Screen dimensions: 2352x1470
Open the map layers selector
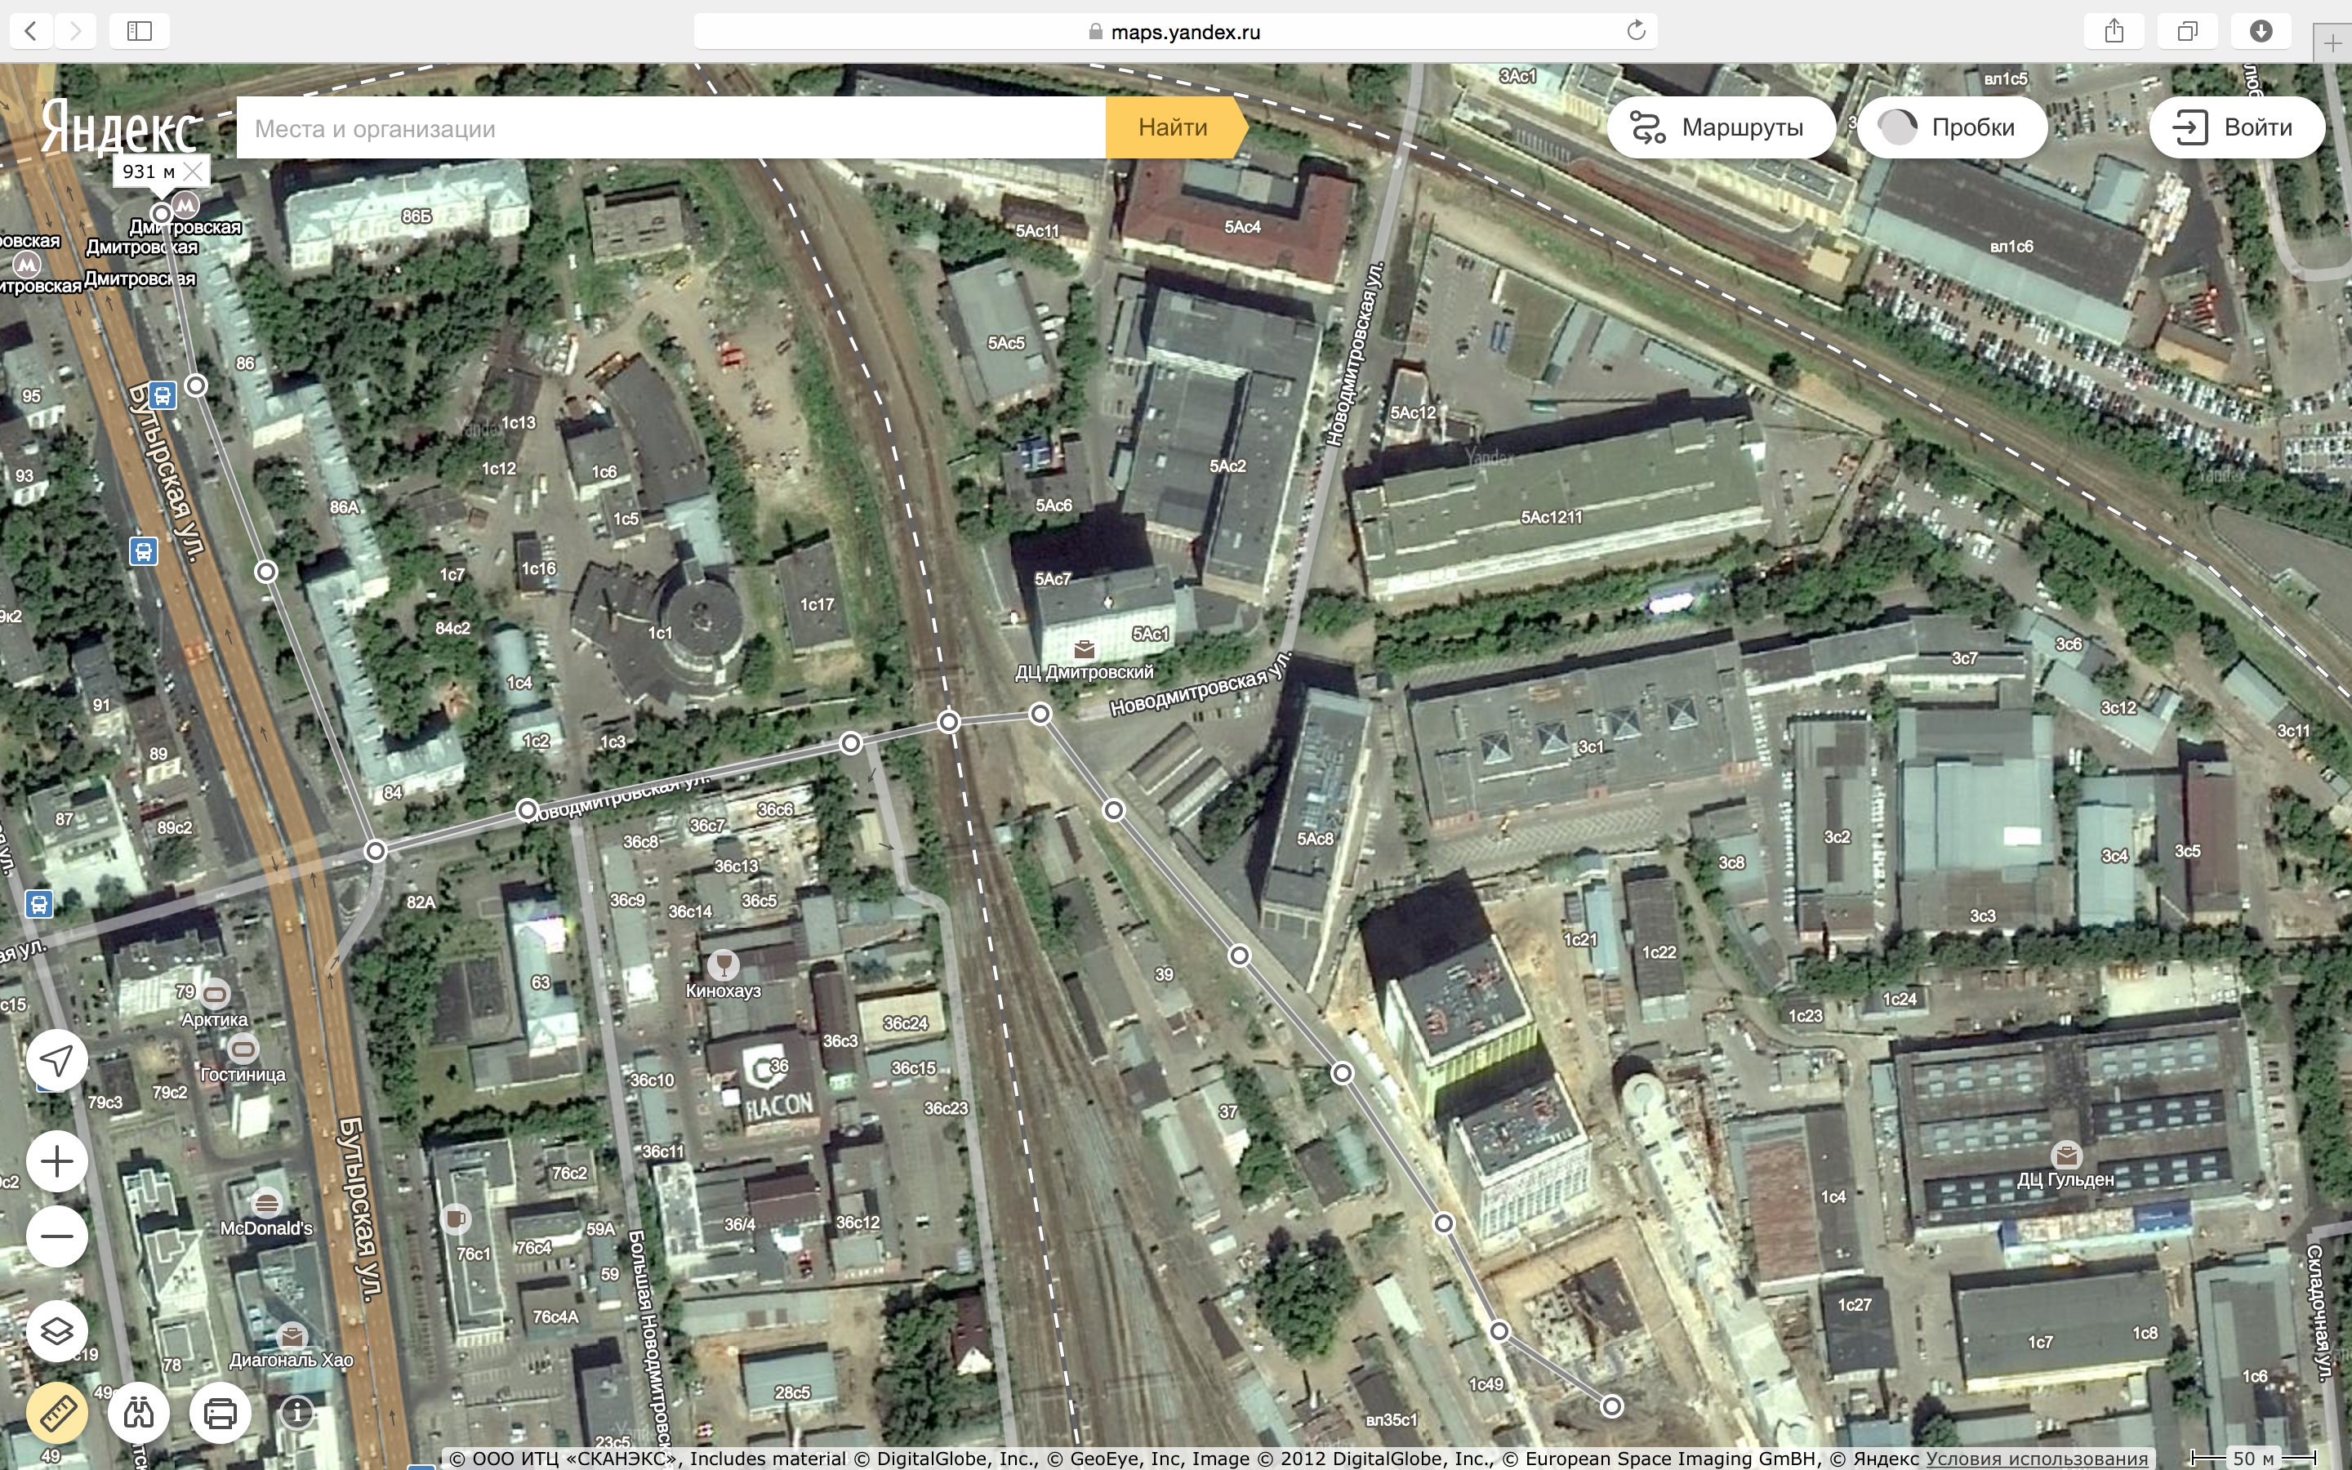pos(57,1330)
